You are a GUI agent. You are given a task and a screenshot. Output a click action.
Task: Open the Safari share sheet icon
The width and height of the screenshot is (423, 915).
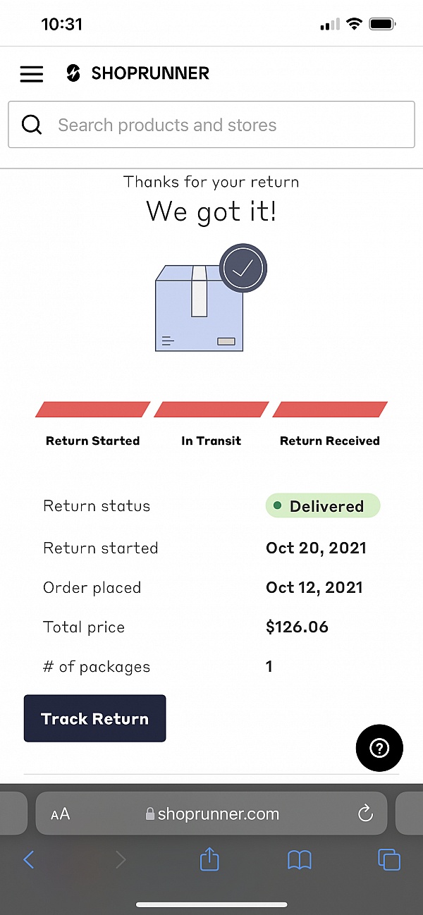tap(209, 859)
